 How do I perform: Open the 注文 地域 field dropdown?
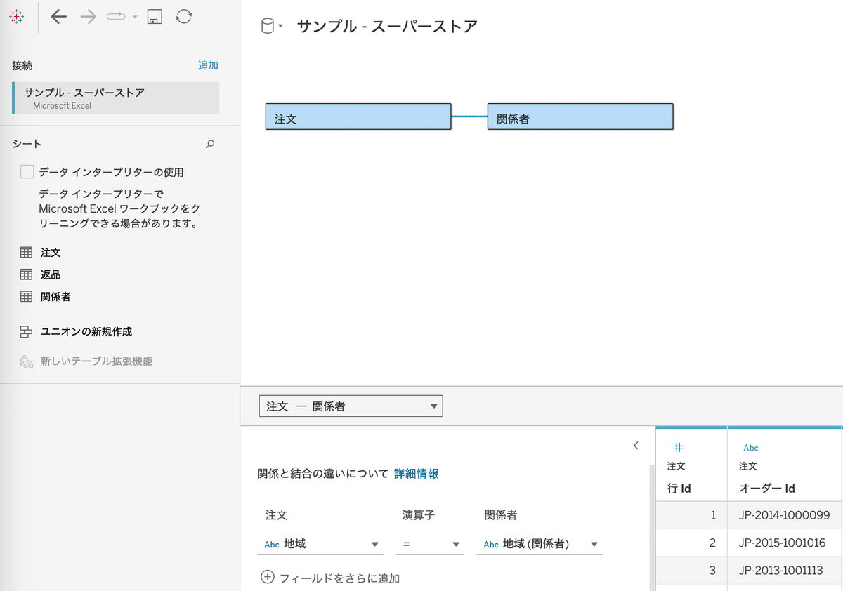coord(321,544)
